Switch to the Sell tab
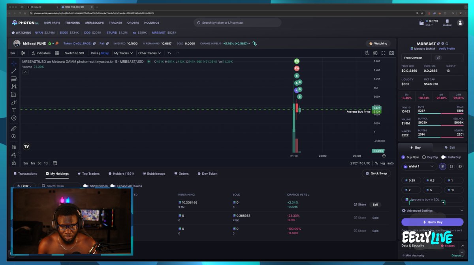 pos(450,147)
